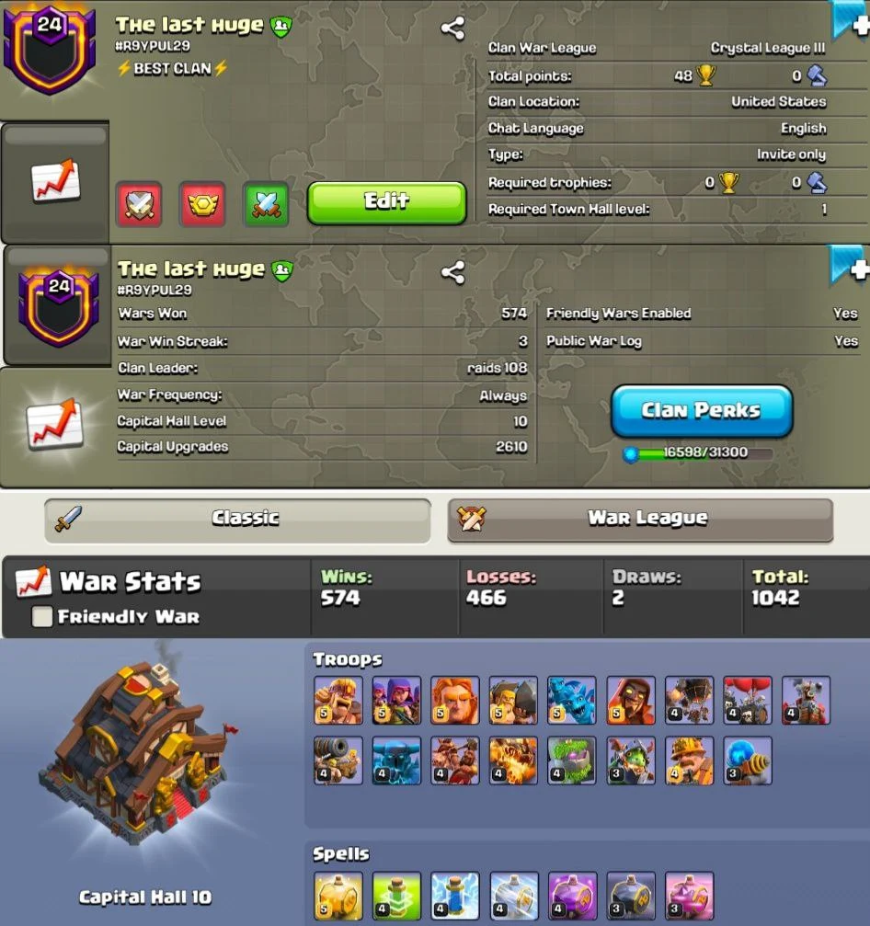Viewport: 870px width, 926px height.
Task: Click the share icon in the lower clan panel
Action: (x=453, y=272)
